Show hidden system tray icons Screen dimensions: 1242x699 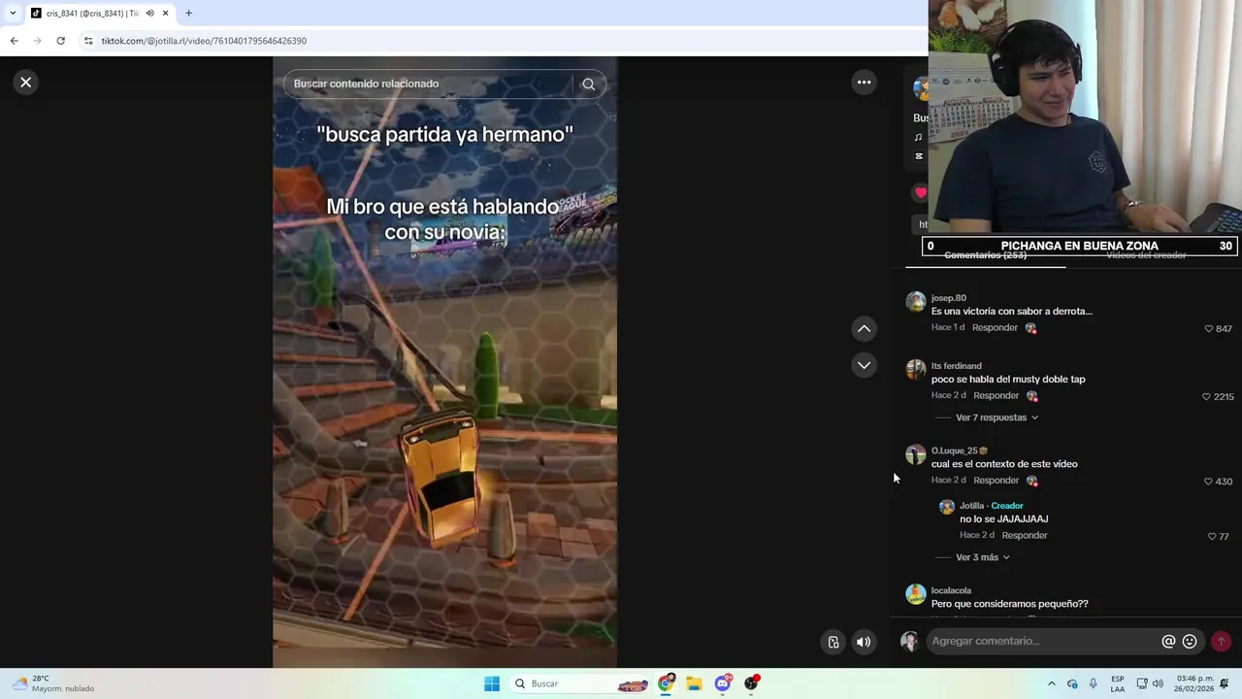(x=1051, y=683)
